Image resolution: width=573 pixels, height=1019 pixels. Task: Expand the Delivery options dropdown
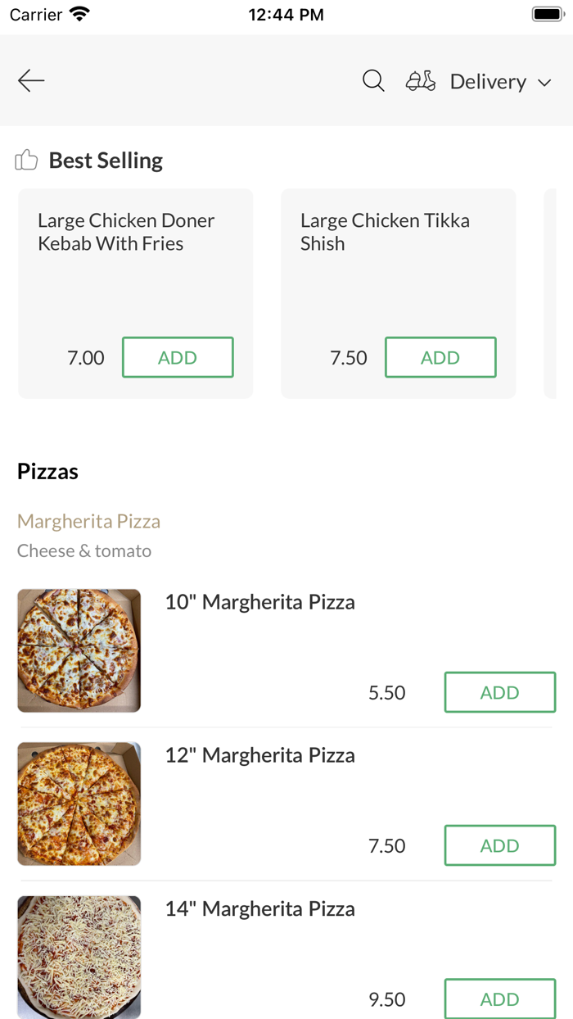pyautogui.click(x=488, y=81)
